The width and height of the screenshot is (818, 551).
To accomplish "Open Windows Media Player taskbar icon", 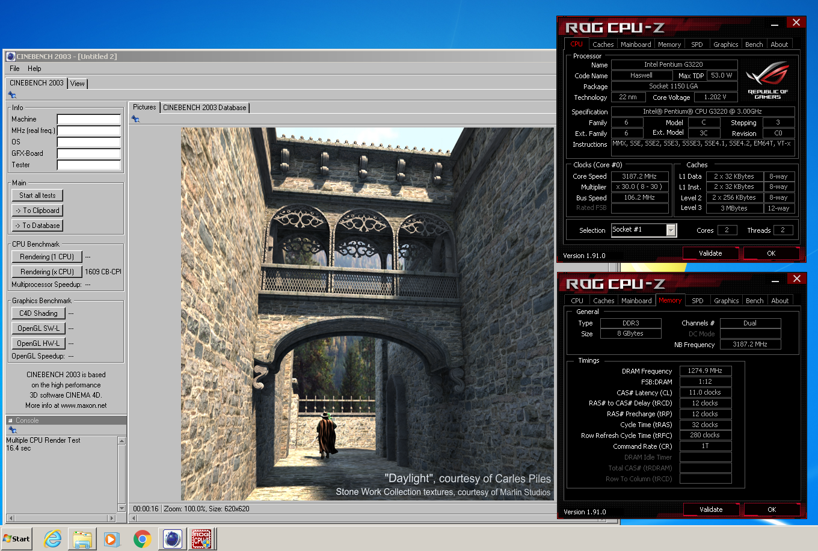I will point(112,538).
